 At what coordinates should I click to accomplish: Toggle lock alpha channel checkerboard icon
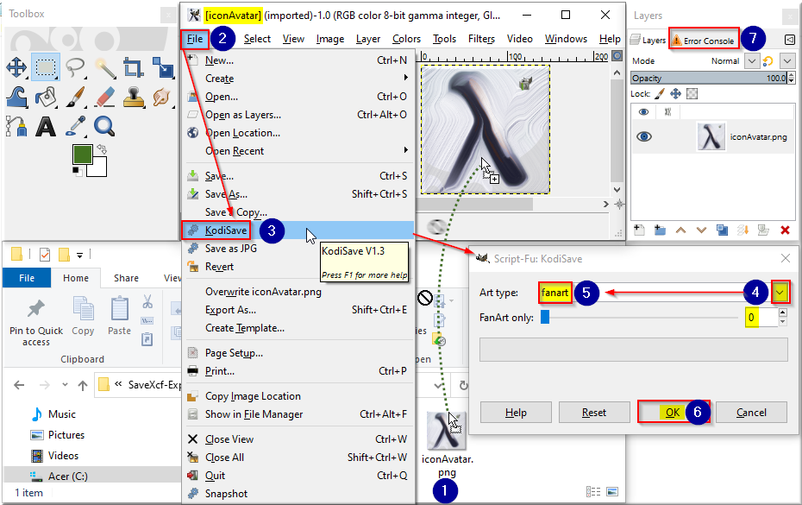[x=692, y=94]
